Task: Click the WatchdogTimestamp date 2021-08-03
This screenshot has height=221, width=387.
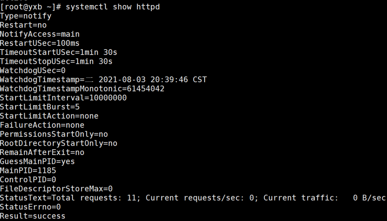Action: [122, 80]
